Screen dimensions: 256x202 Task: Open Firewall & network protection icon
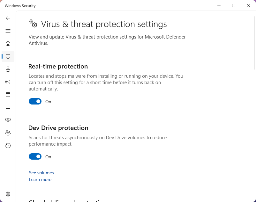(x=8, y=82)
